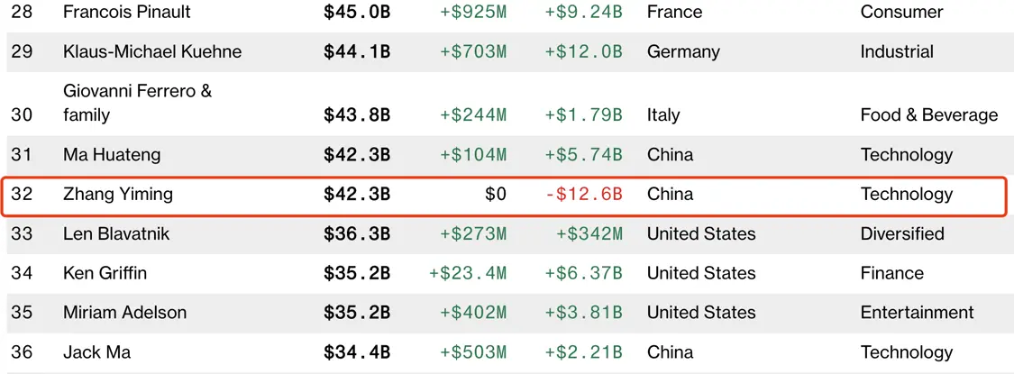Click the red -$12.6B change value
1014x374 pixels.
tap(583, 194)
